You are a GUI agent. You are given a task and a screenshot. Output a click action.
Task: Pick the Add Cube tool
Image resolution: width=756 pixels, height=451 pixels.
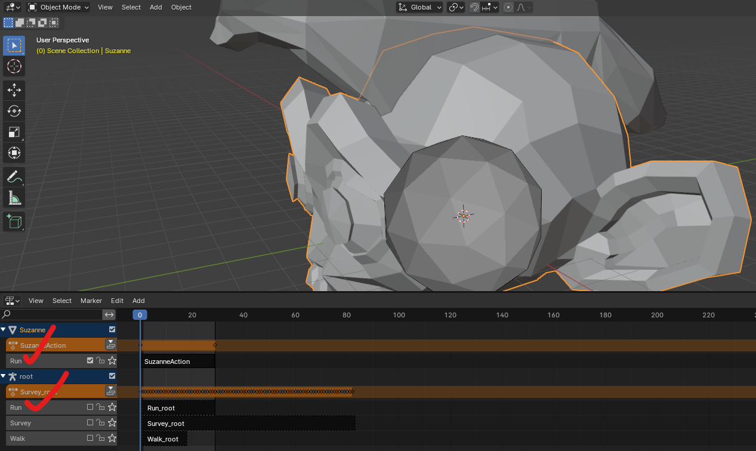click(14, 221)
